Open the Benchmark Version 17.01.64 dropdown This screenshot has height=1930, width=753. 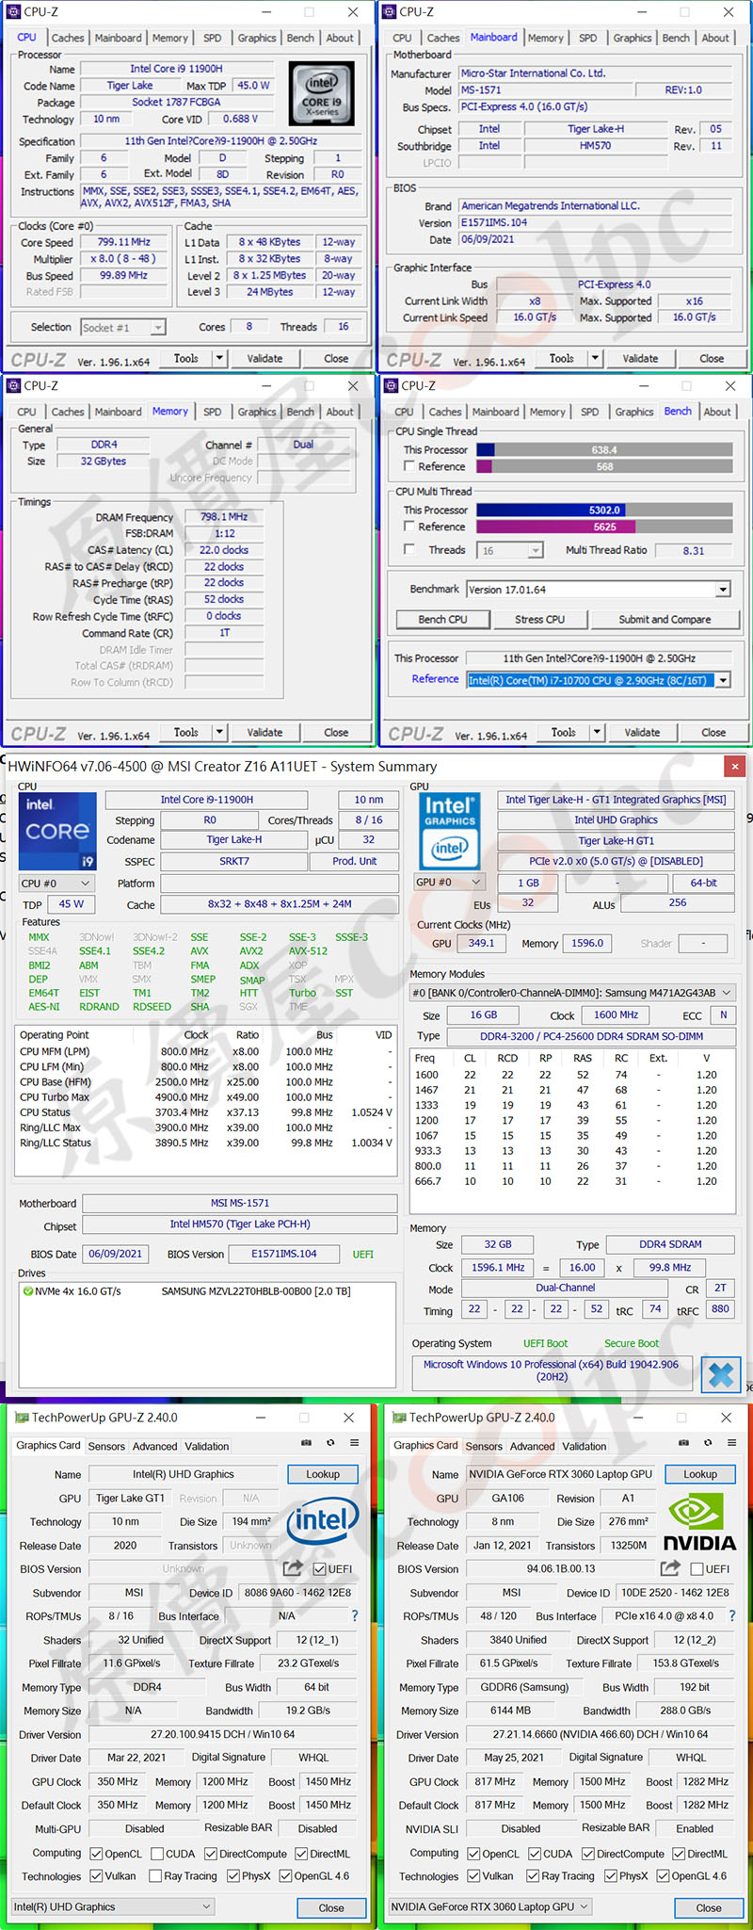pyautogui.click(x=599, y=590)
